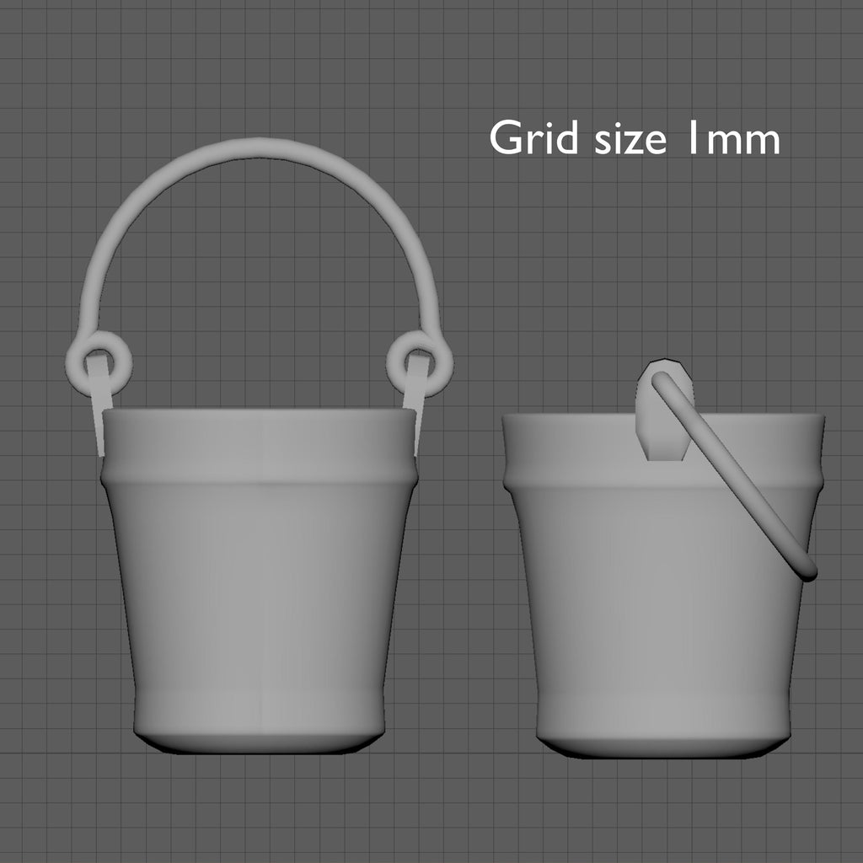Select the body of the left bucket model
Image resolution: width=863 pixels, height=863 pixels.
259,581
